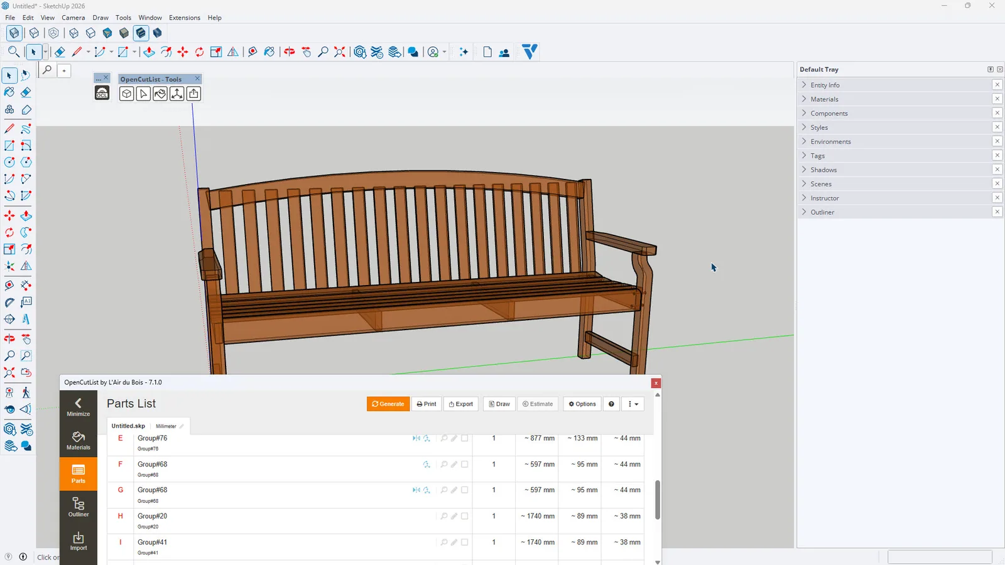
Task: Open Materials in OpenCutList sidebar
Action: pyautogui.click(x=79, y=441)
